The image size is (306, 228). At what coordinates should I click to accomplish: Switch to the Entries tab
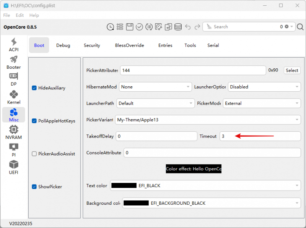165,45
